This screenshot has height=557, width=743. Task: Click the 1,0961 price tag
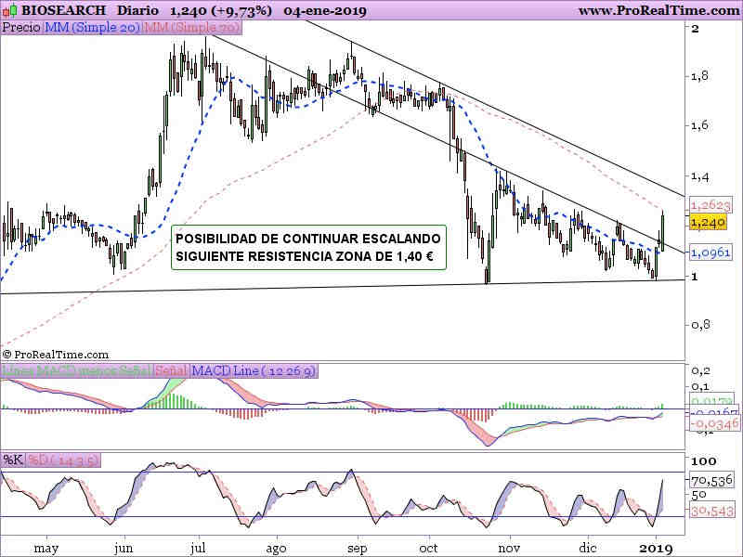pos(710,253)
